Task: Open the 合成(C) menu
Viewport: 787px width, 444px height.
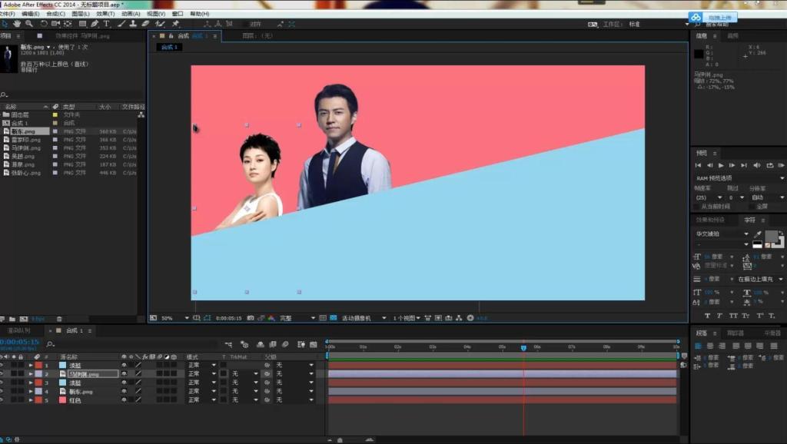Action: coord(55,14)
